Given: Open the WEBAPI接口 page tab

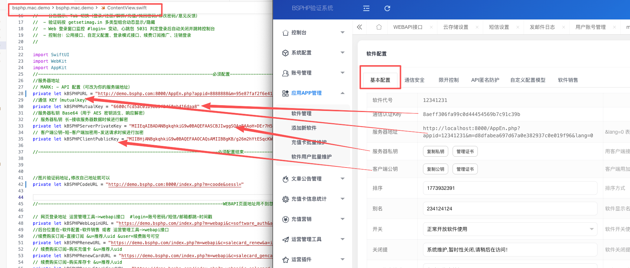Looking at the screenshot, I should [408, 27].
